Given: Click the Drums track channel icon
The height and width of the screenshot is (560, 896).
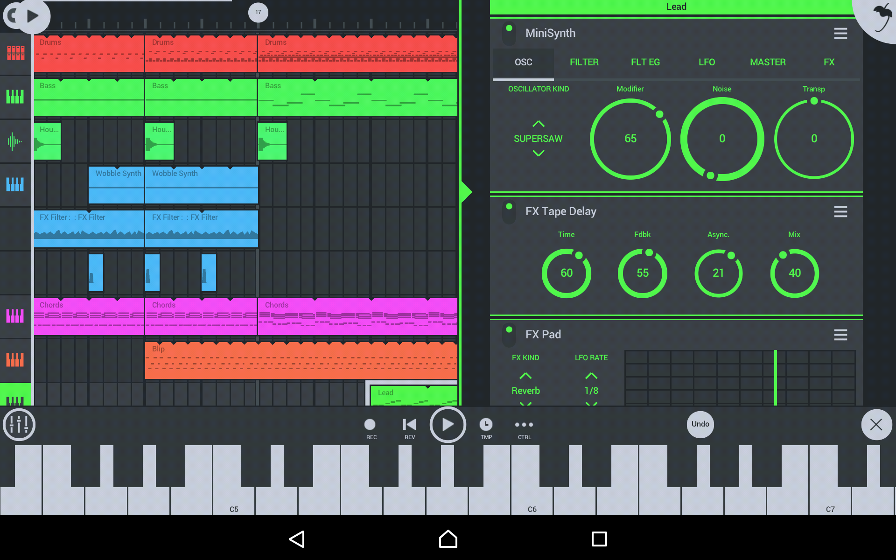Looking at the screenshot, I should 16,52.
